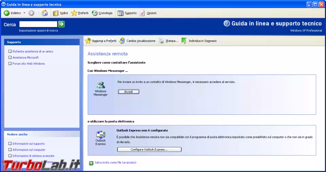Image resolution: width=326 pixels, height=172 pixels.
Task: Open Impostazione opzioni di ricerca link
Action: pyautogui.click(x=38, y=30)
